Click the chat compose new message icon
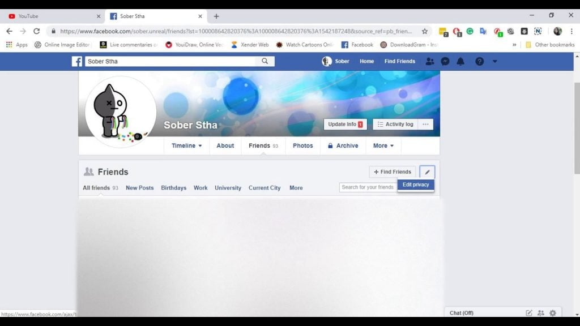Viewport: 580px width, 326px height. (x=529, y=313)
